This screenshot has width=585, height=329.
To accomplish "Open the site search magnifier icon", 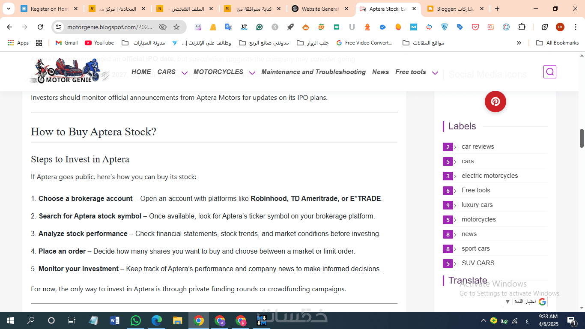I will click(550, 72).
